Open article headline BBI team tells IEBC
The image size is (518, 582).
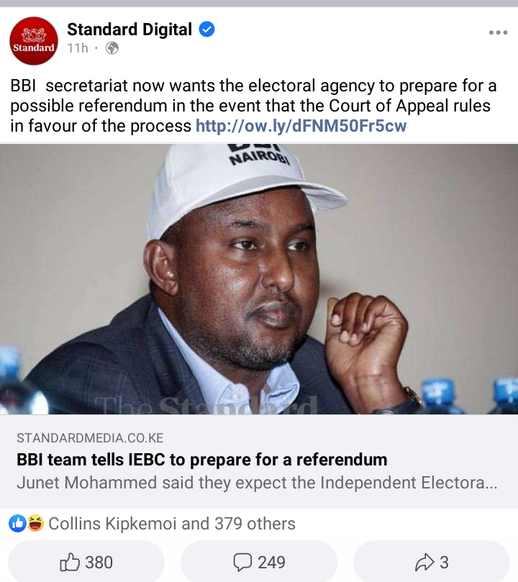[202, 460]
